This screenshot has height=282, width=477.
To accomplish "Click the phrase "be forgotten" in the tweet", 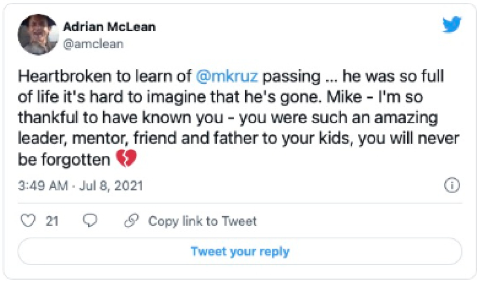I will point(64,160).
